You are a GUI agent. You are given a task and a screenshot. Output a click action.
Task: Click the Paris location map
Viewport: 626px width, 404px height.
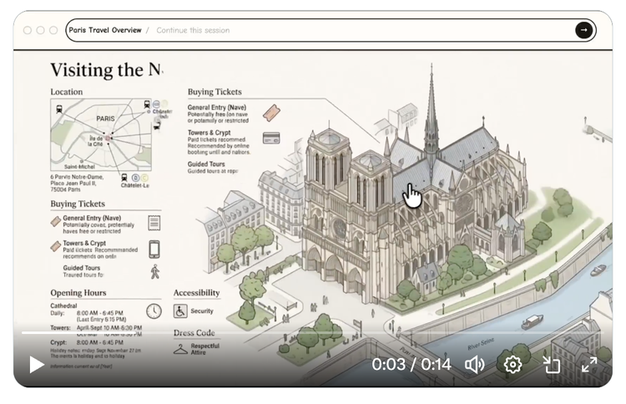click(100, 135)
